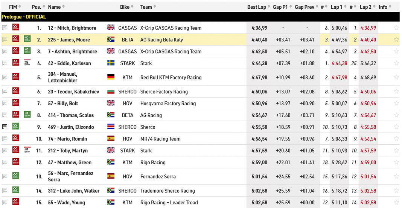Click Trademore Sherco Racing team name

[x=167, y=191]
